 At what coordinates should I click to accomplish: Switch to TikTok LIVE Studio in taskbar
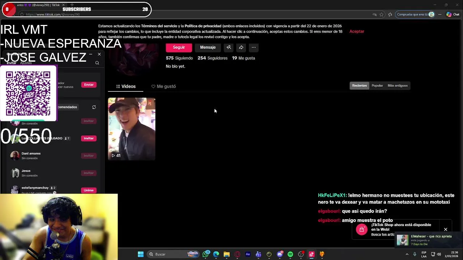tap(311, 254)
